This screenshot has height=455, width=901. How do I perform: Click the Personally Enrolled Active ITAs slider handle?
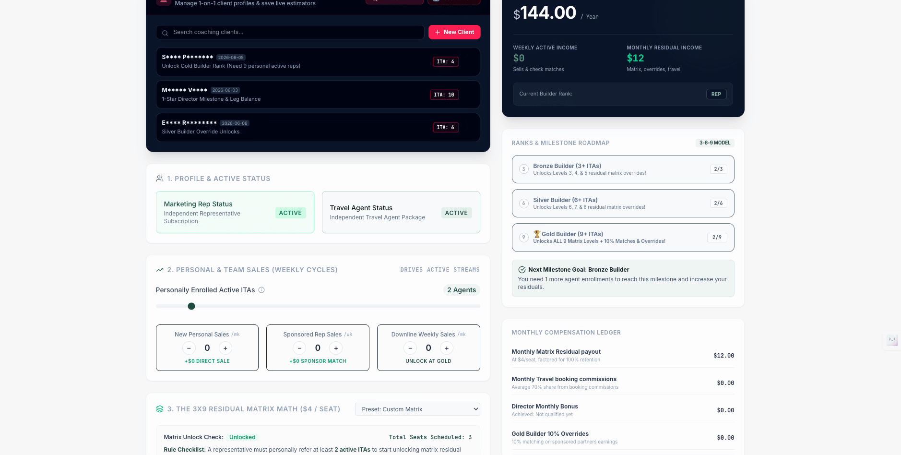[x=191, y=306]
